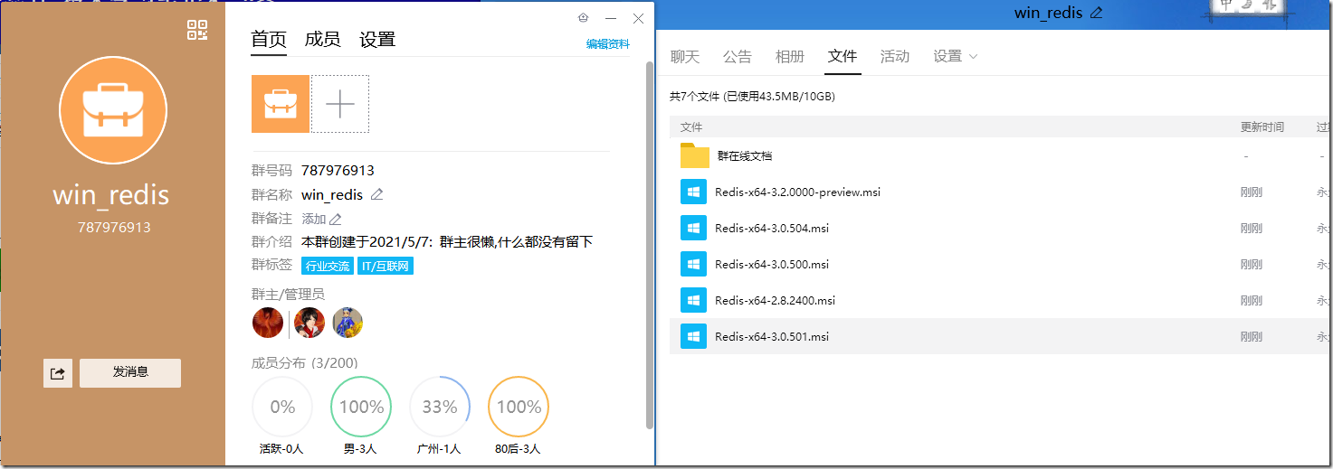Click icon of Redis-x64-3.0.501.msi
1333x469 pixels.
click(x=693, y=337)
